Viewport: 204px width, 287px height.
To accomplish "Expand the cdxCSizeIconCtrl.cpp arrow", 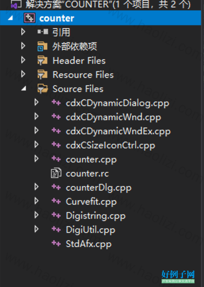I will (37, 145).
